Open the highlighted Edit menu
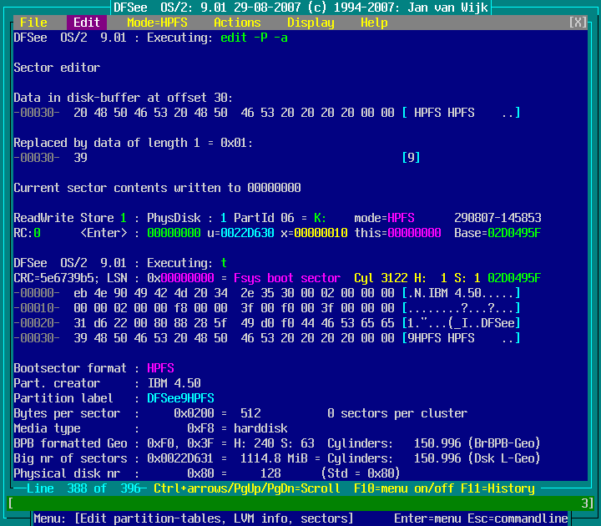 [x=86, y=23]
